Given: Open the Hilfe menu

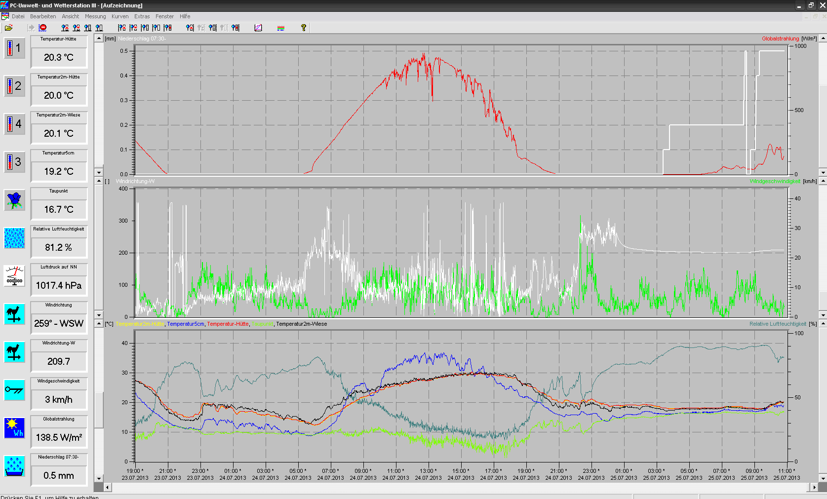Looking at the screenshot, I should click(x=185, y=16).
